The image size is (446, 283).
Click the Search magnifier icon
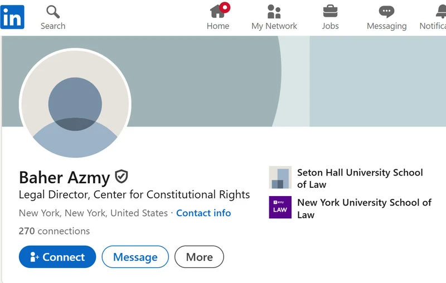click(53, 12)
